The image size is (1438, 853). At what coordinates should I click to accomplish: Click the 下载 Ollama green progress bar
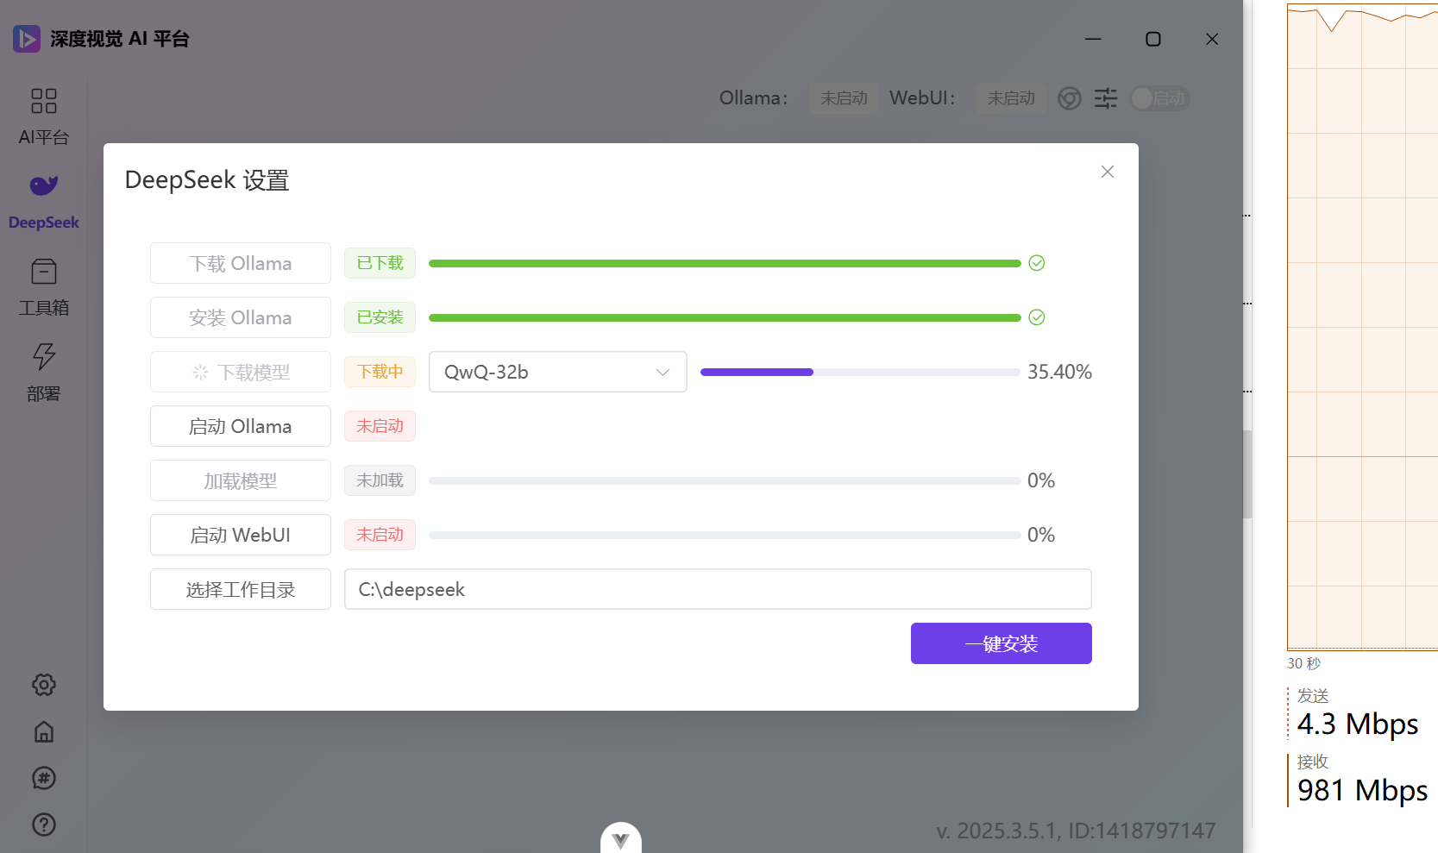click(725, 263)
